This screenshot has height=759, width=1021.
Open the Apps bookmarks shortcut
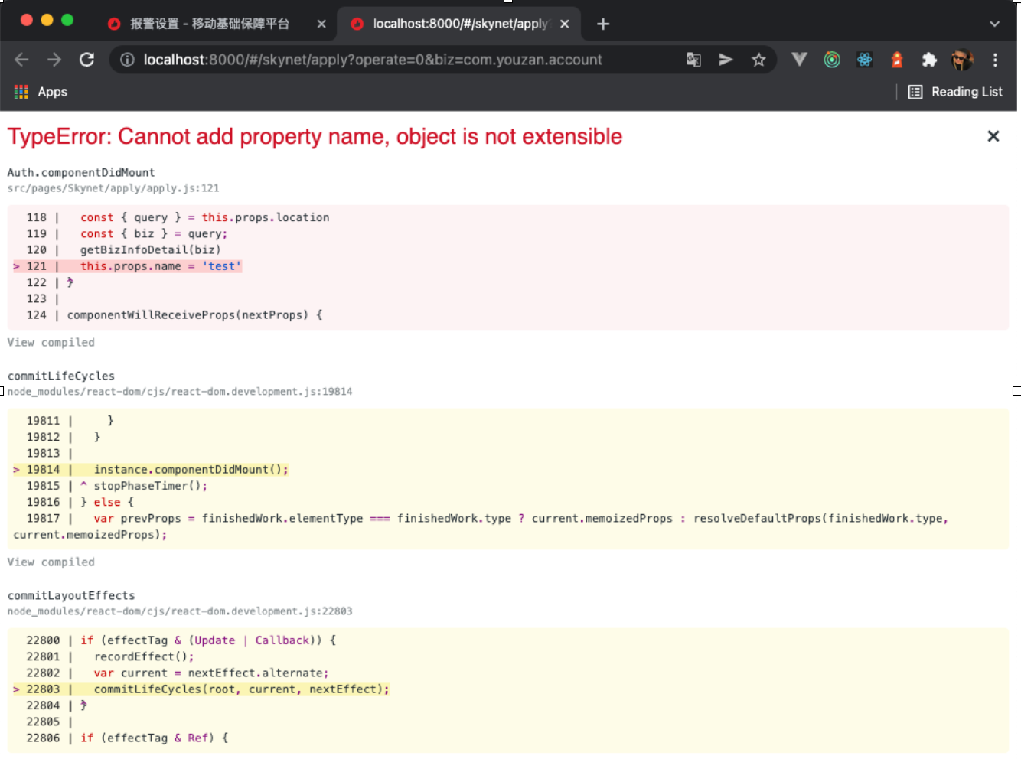click(41, 92)
